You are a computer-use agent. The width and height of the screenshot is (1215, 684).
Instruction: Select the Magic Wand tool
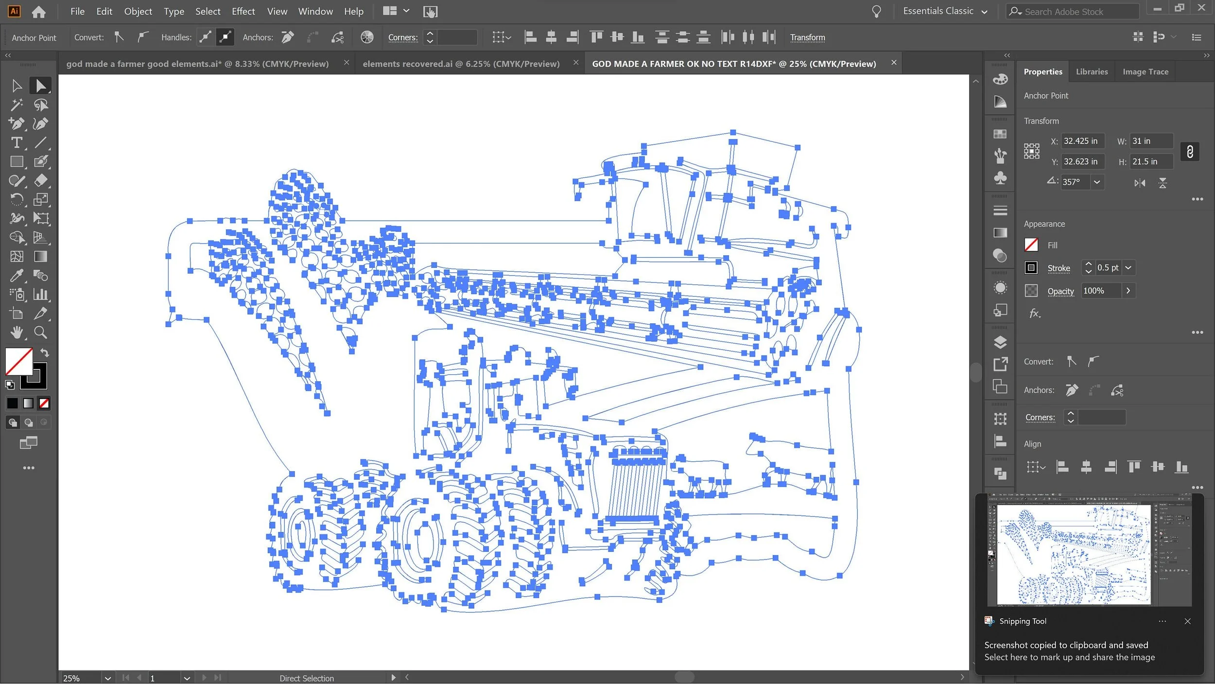[x=17, y=105]
